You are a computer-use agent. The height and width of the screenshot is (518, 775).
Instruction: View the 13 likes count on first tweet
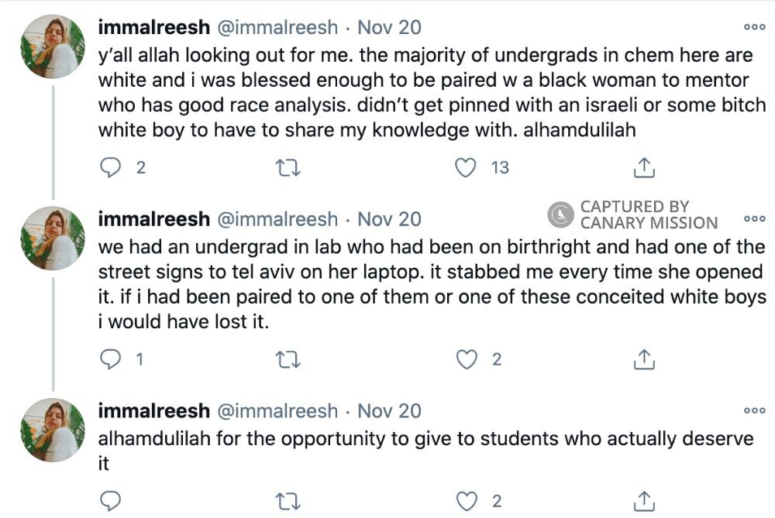point(499,166)
